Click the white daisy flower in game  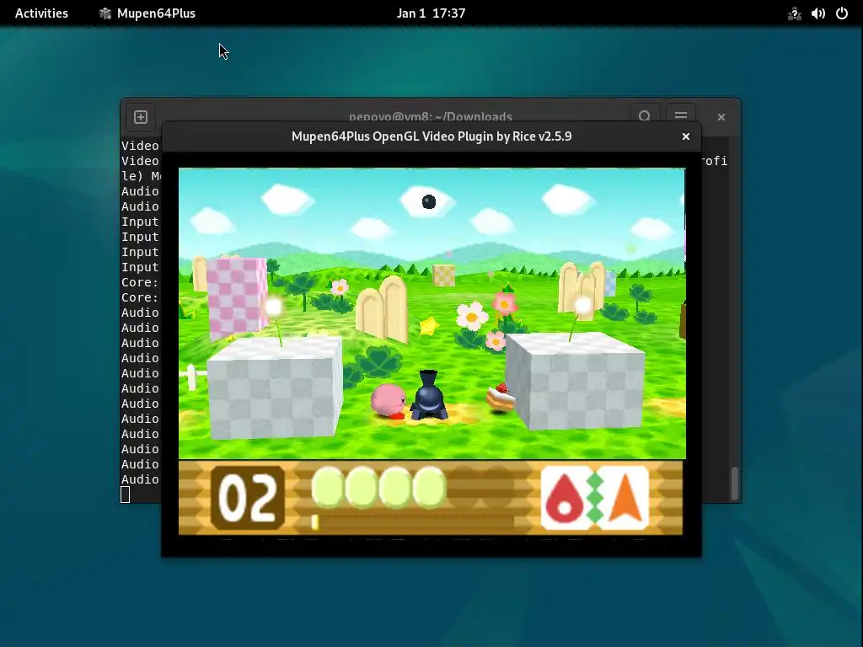pyautogui.click(x=472, y=317)
